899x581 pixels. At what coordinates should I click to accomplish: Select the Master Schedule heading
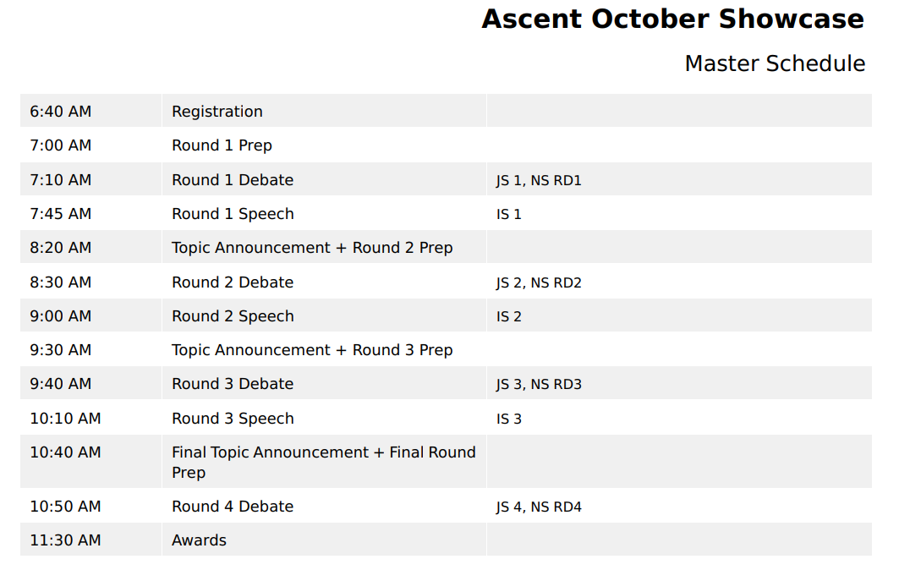point(775,63)
